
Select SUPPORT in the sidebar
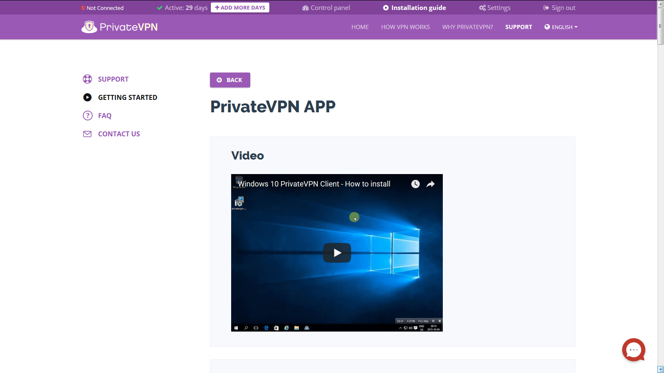click(113, 79)
